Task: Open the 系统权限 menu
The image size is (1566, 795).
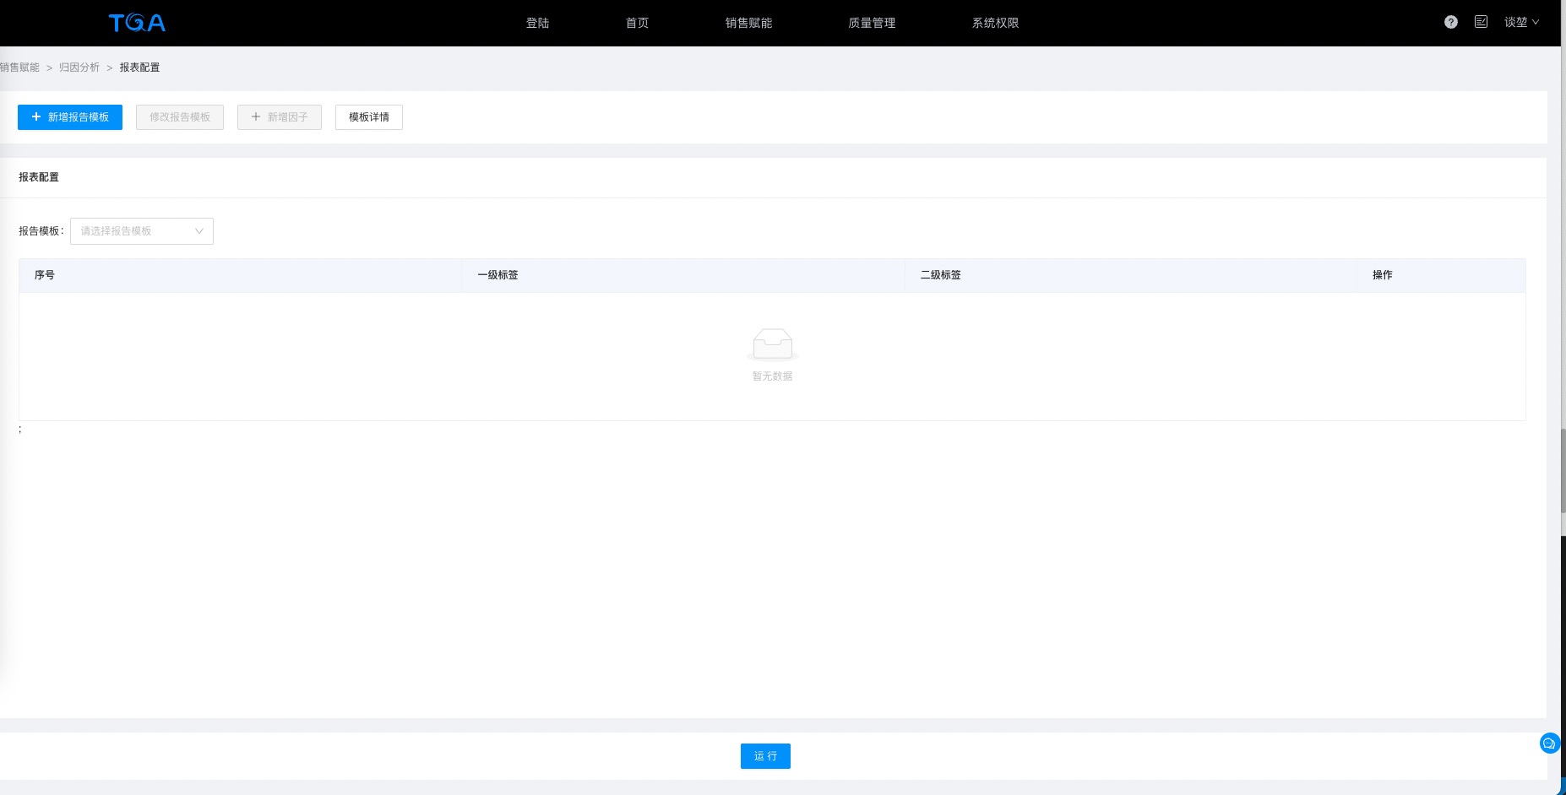Action: coord(996,23)
